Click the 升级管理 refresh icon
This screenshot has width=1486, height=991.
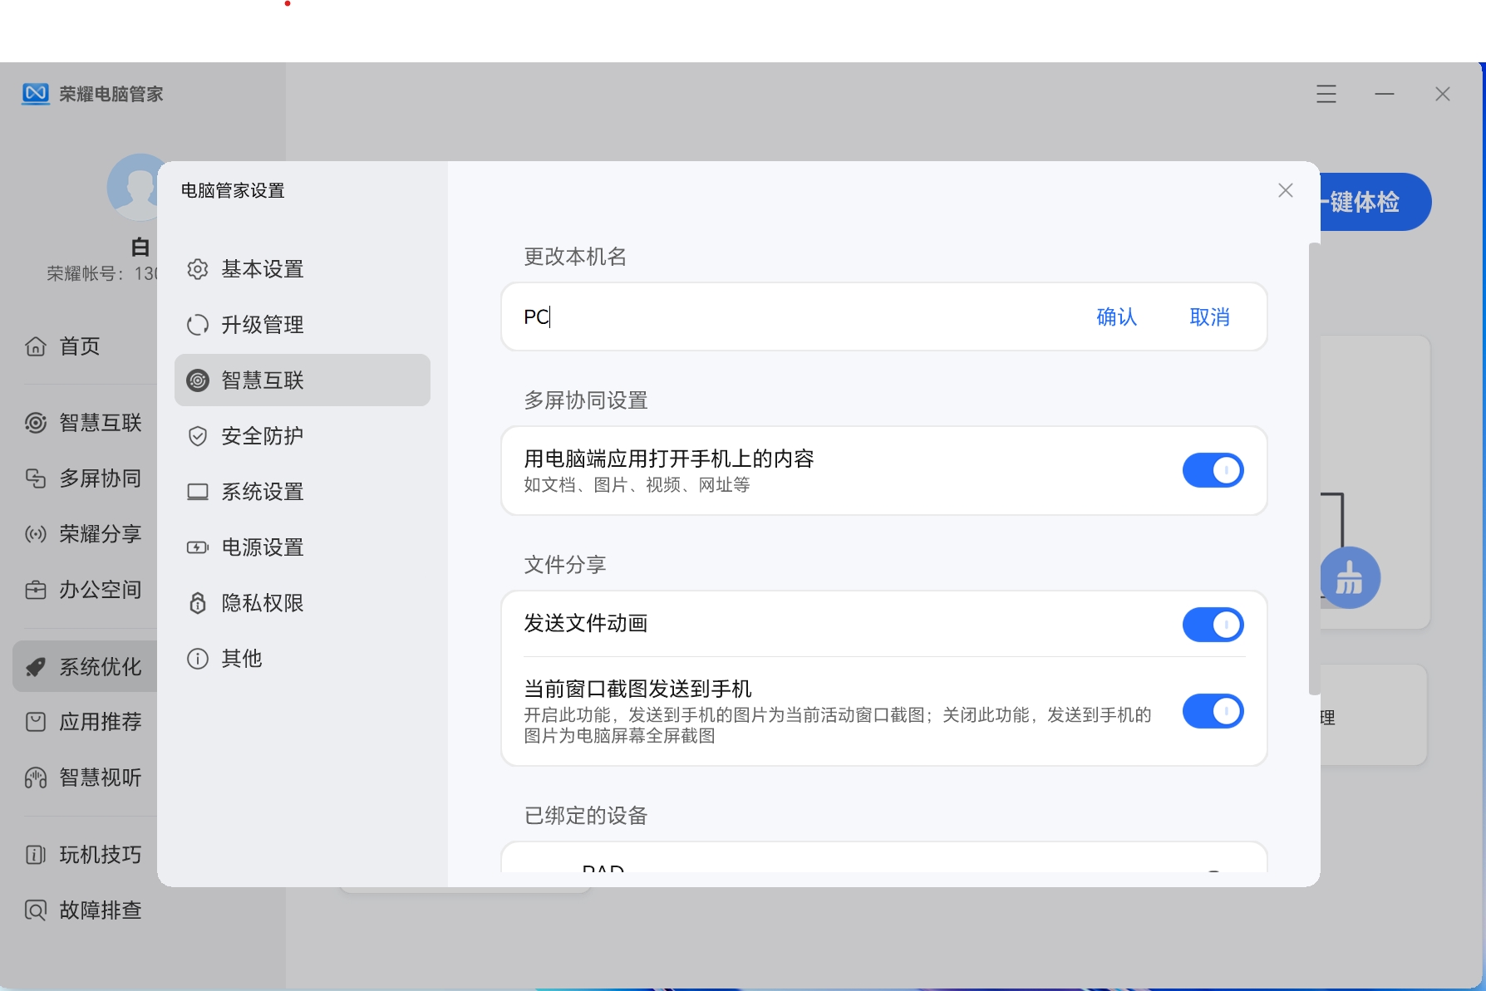(198, 325)
